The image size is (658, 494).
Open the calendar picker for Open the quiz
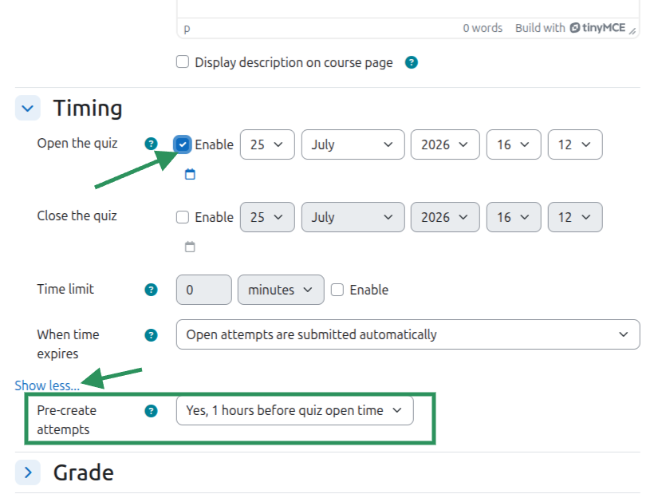coord(190,174)
